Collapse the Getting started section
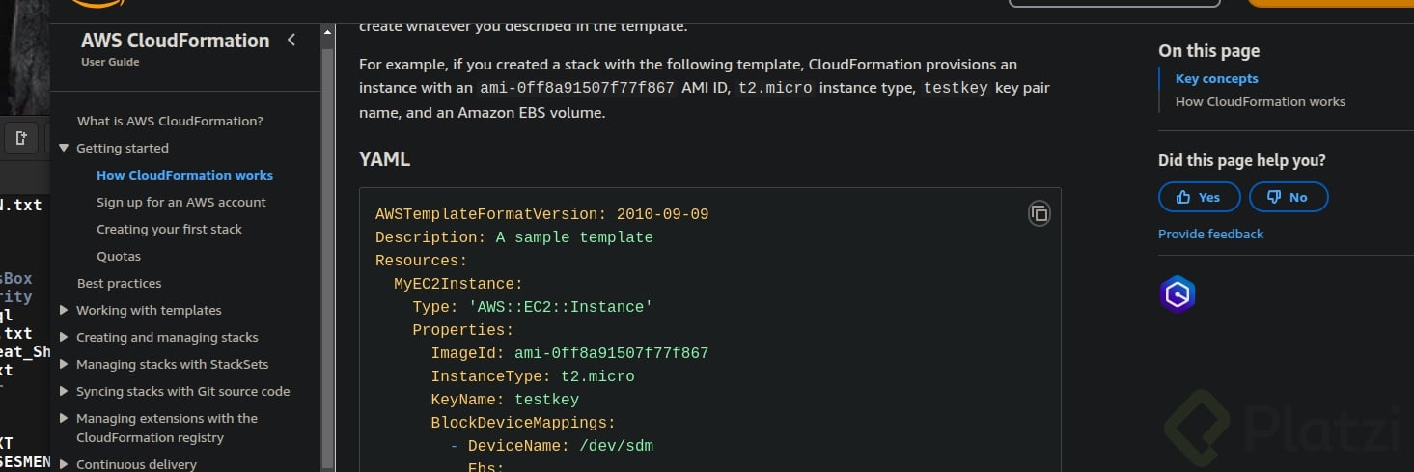 pos(65,149)
